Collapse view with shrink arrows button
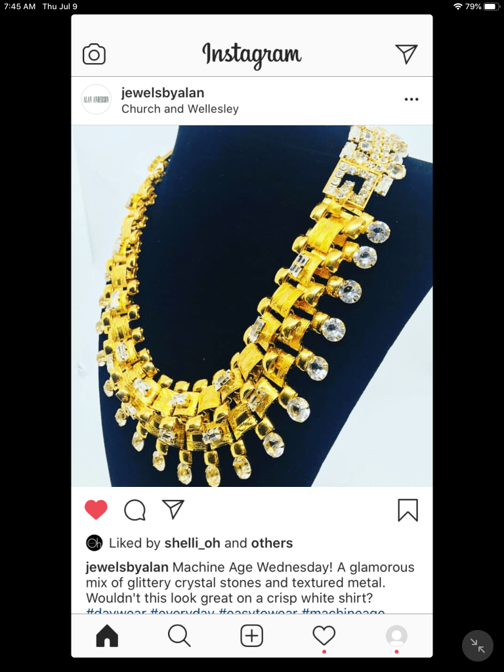The height and width of the screenshot is (672, 504). click(x=478, y=646)
